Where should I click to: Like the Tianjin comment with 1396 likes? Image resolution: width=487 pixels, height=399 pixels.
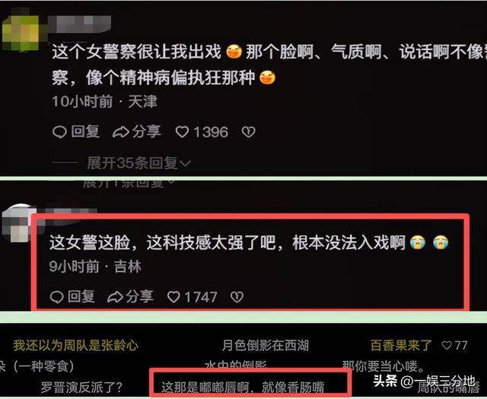tap(182, 132)
